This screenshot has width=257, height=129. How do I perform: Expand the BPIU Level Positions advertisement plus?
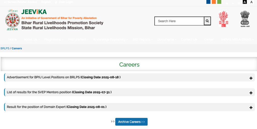click(251, 78)
